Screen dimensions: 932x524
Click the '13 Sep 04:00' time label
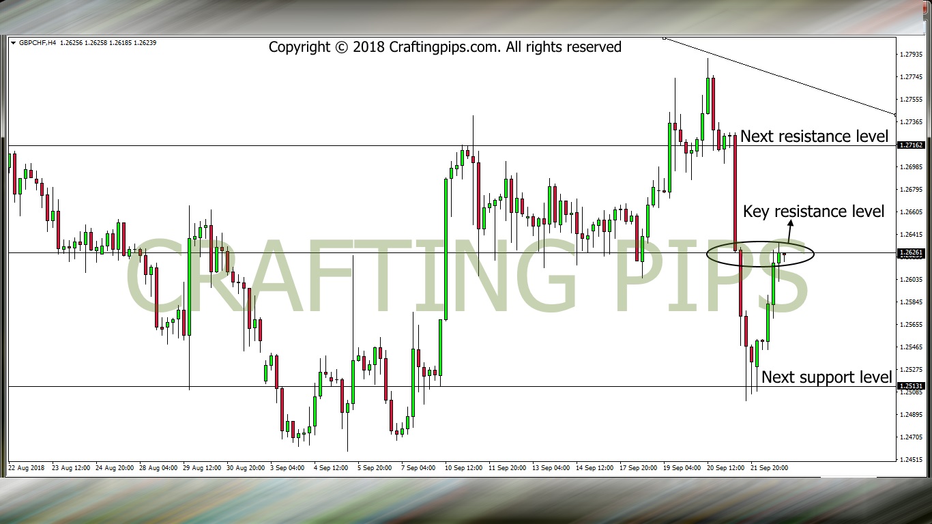coord(551,468)
